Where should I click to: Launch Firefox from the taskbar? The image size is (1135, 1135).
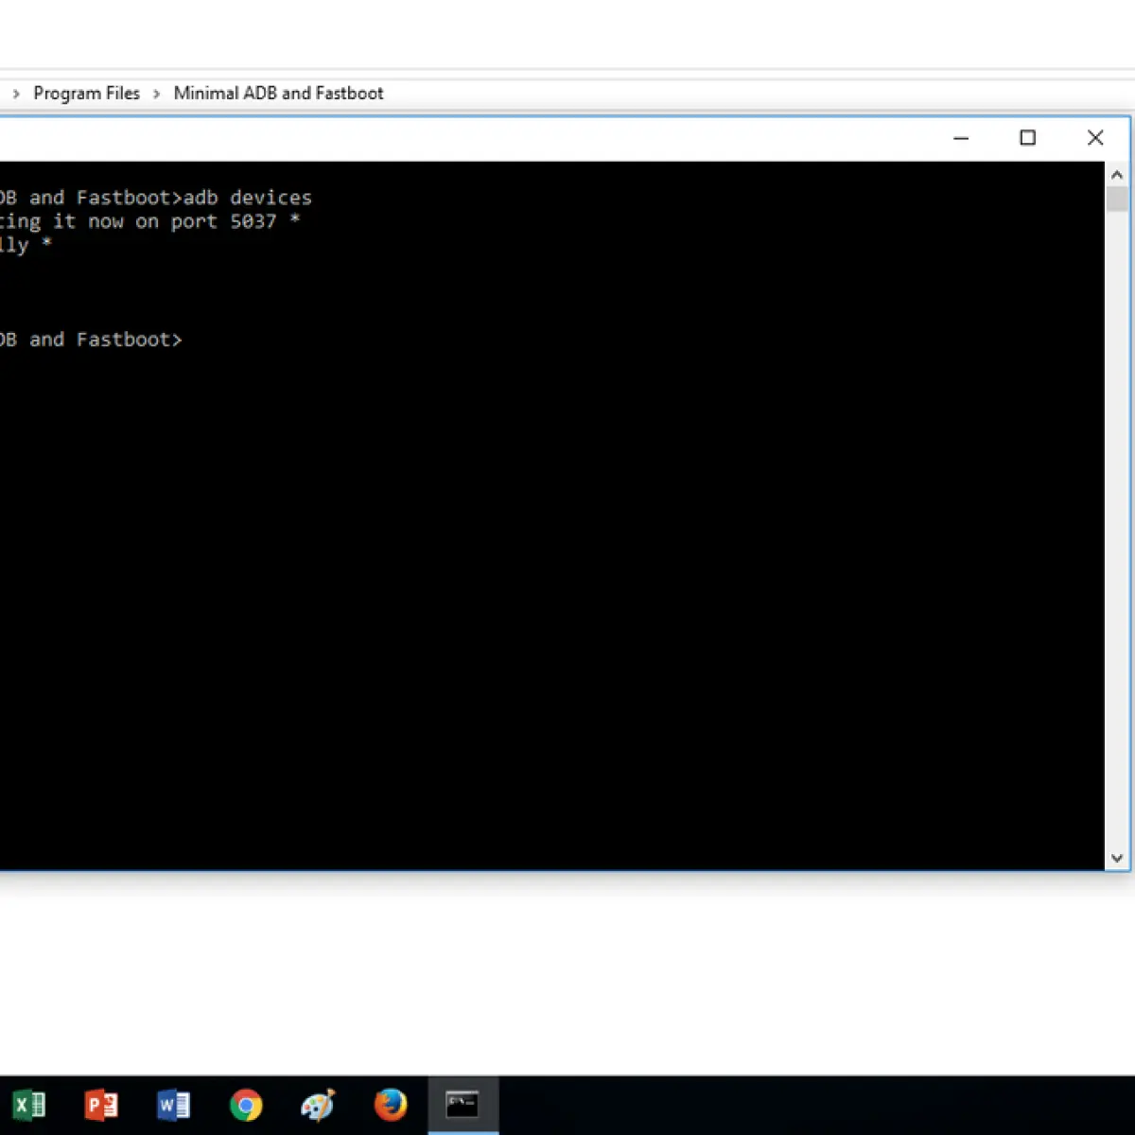[x=390, y=1105]
